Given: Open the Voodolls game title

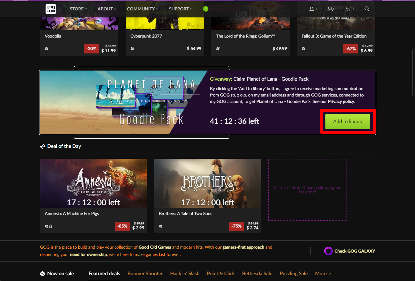Looking at the screenshot, I should pos(53,36).
